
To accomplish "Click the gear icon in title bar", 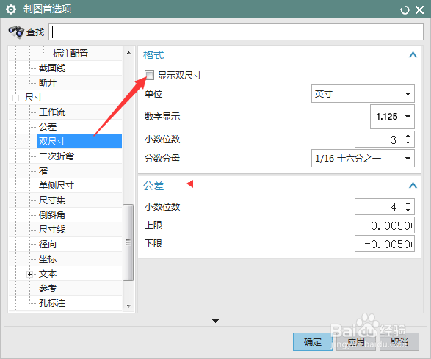I will [x=11, y=10].
